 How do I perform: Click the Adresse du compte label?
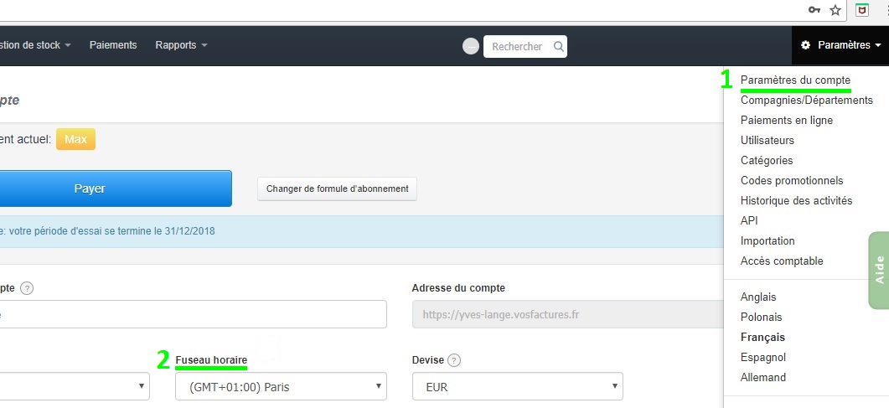pyautogui.click(x=458, y=288)
